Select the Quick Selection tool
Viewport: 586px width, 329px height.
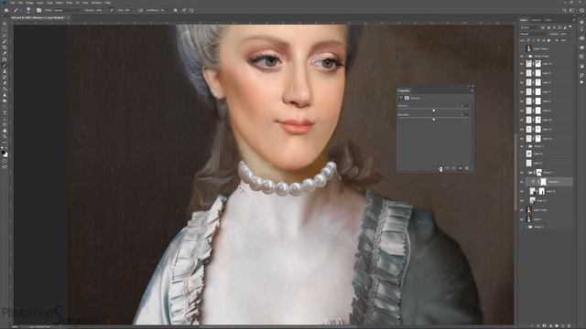tap(5, 42)
